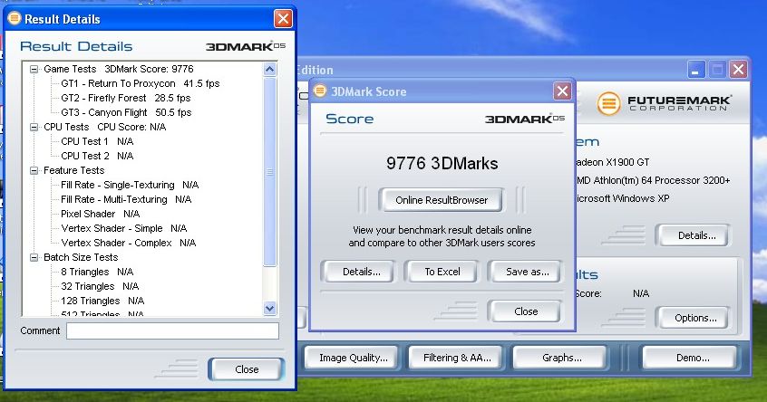
Task: Open Filtering & AA settings
Action: coord(459,358)
